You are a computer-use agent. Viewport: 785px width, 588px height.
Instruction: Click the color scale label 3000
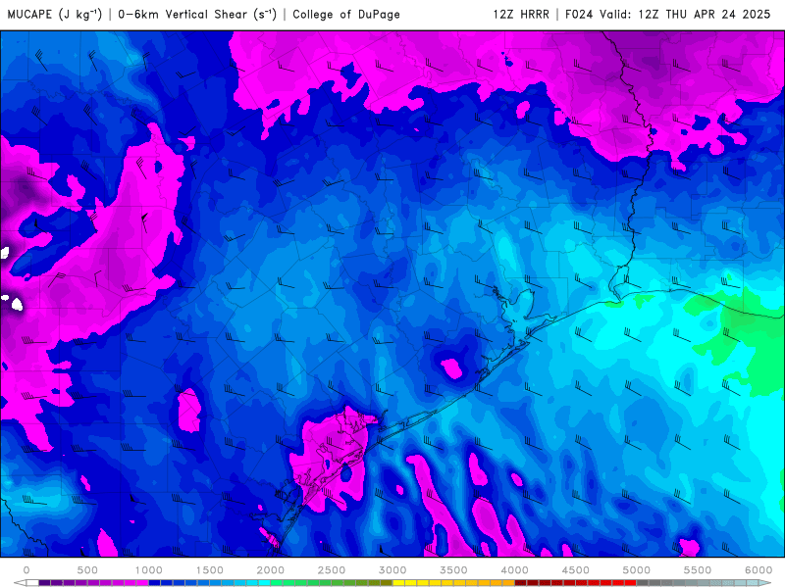point(392,570)
